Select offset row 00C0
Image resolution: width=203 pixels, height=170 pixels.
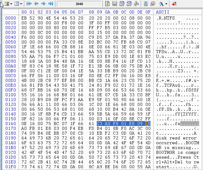coord(10,76)
